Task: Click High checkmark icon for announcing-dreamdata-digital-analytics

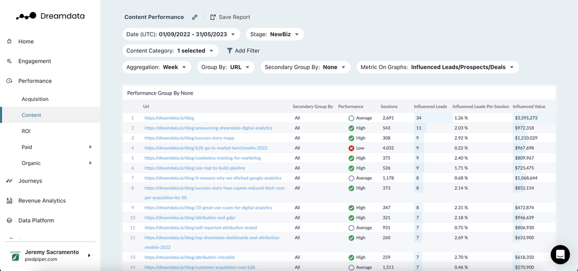Action: (351, 129)
